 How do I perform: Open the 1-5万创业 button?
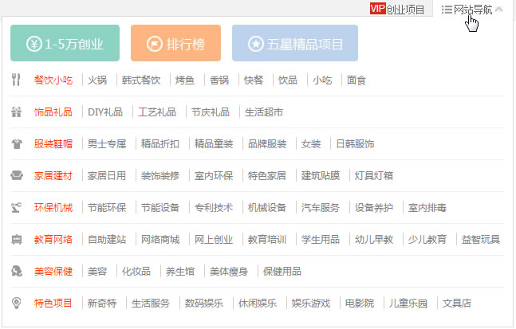coord(65,43)
